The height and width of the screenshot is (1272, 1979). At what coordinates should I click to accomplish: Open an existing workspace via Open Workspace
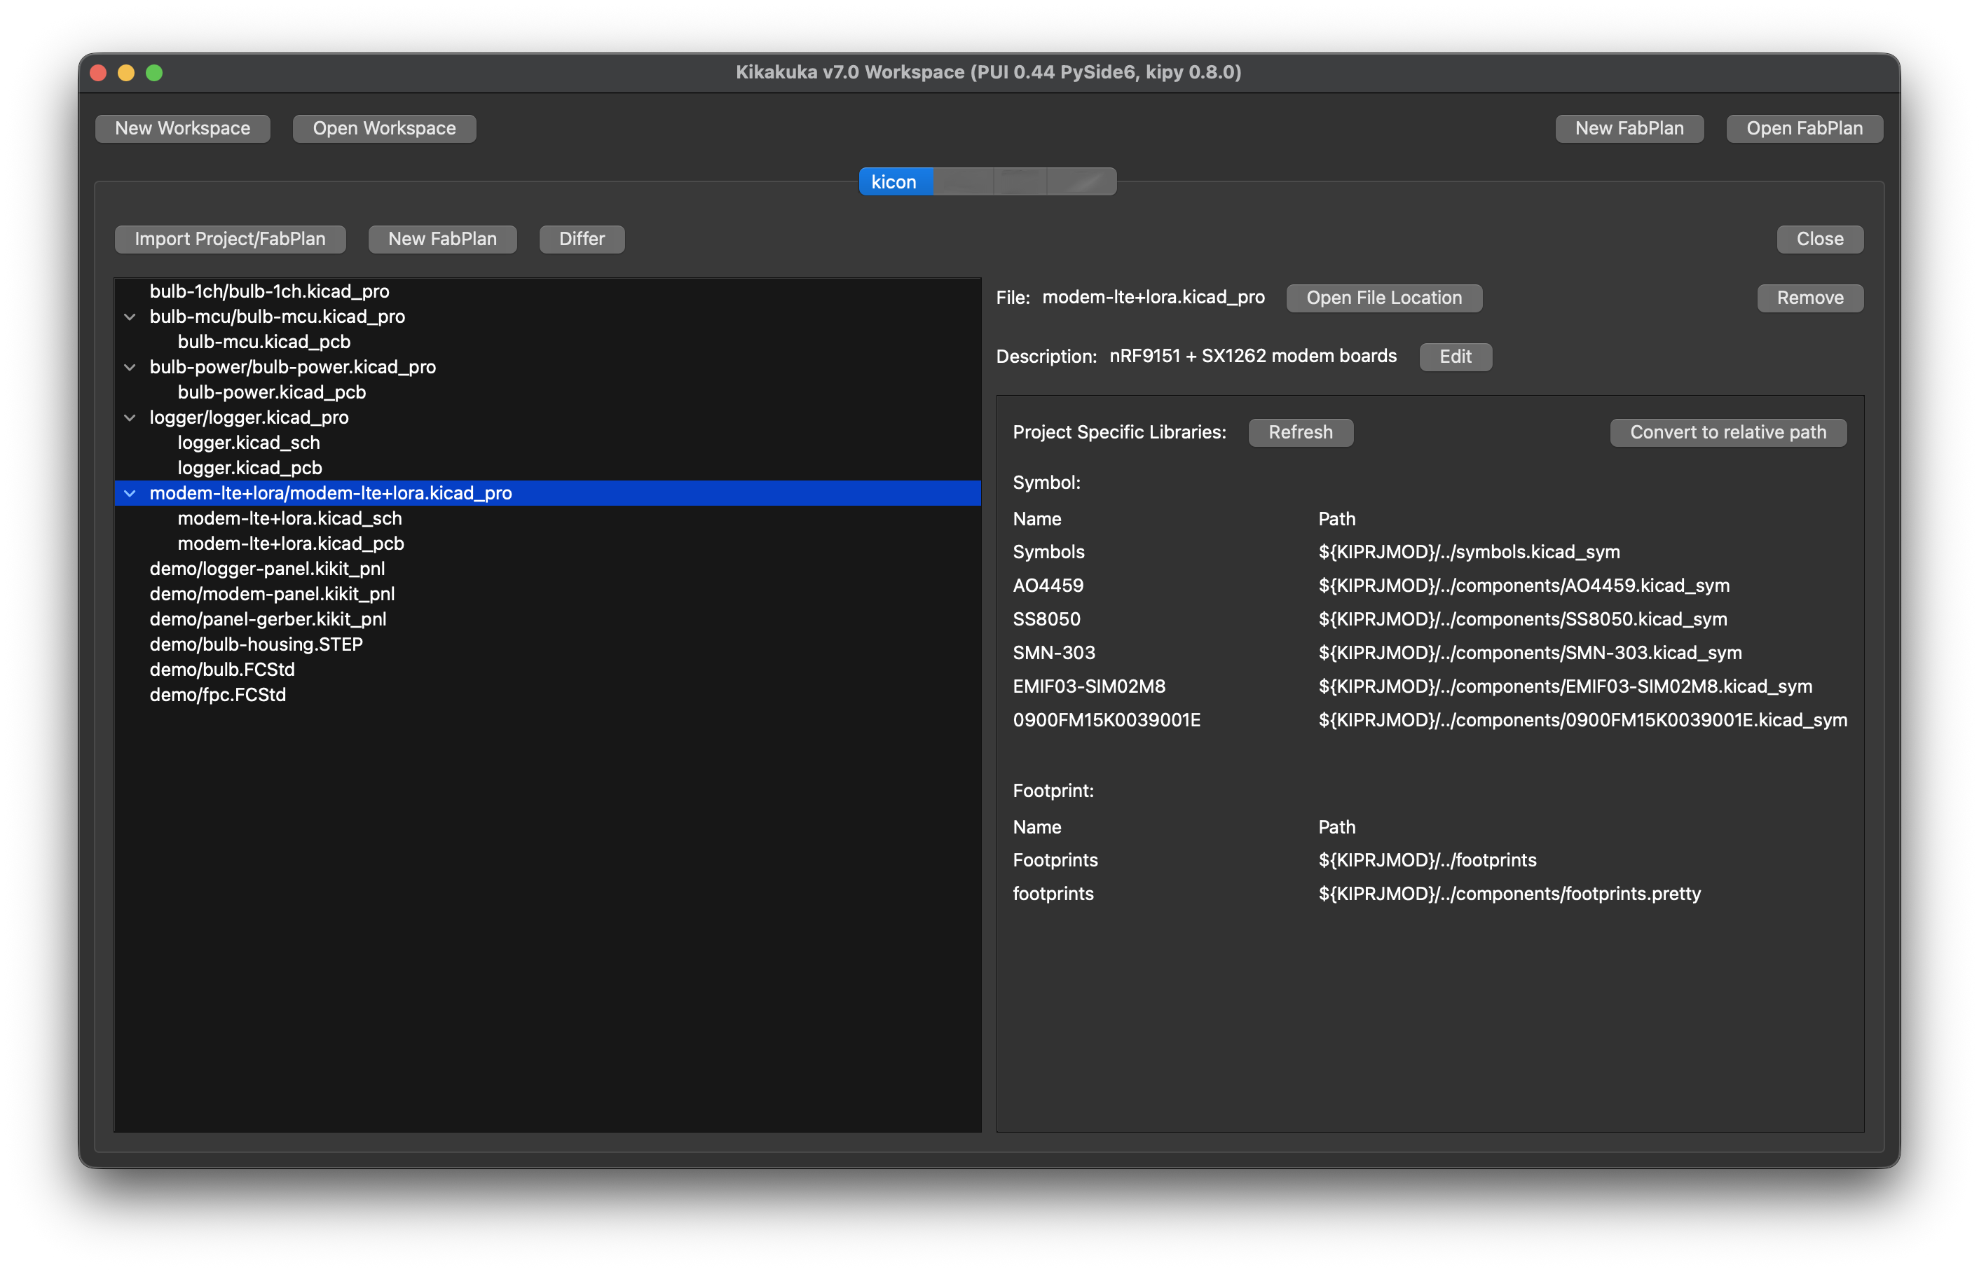[x=384, y=128]
